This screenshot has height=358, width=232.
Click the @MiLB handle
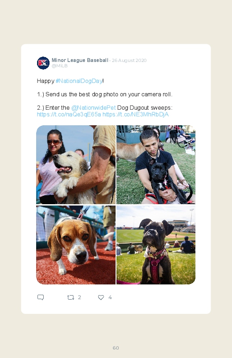[59, 66]
